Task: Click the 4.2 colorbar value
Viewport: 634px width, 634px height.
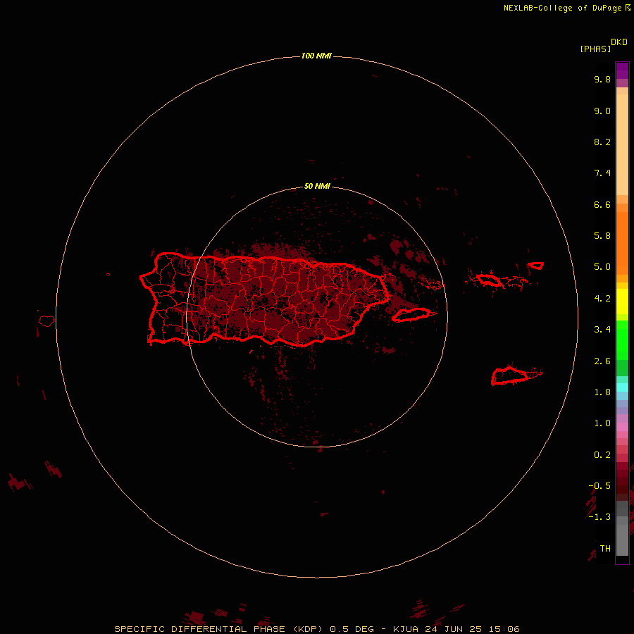Action: tap(602, 299)
